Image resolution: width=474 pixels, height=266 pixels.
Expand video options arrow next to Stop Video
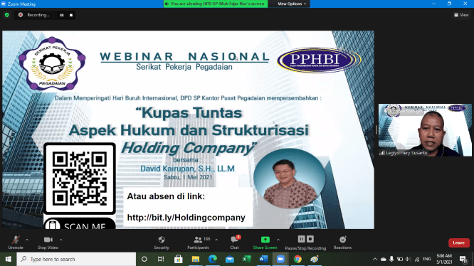(60, 240)
